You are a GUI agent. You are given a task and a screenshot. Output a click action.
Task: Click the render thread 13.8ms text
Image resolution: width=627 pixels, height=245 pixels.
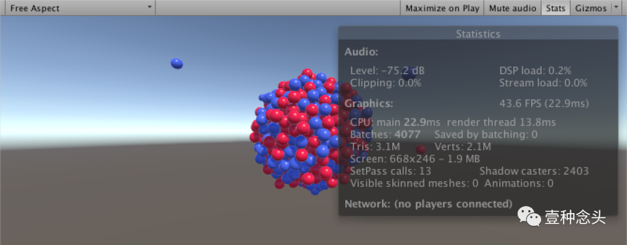[x=502, y=123]
